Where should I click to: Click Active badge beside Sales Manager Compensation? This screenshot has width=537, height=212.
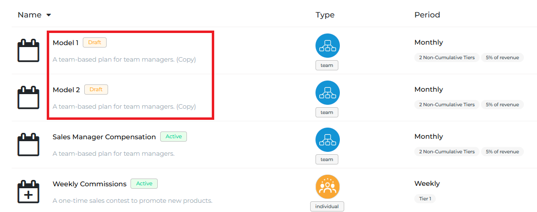(x=173, y=137)
